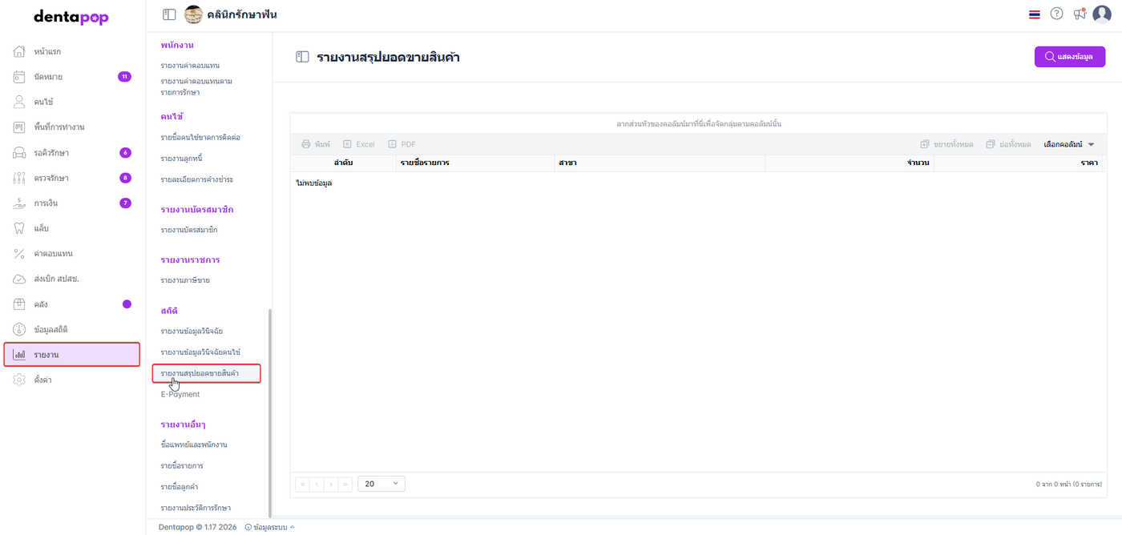Sort by the ราคา column header
1122x535 pixels.
1018,163
